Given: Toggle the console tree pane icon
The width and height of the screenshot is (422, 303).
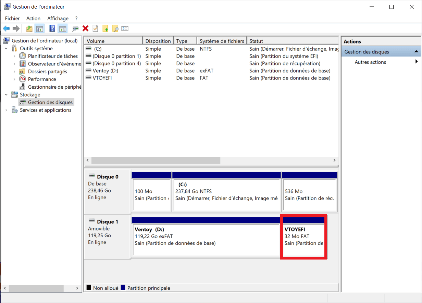Looking at the screenshot, I should (40, 28).
